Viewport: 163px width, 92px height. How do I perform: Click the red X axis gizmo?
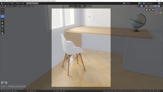[x=156, y=13]
